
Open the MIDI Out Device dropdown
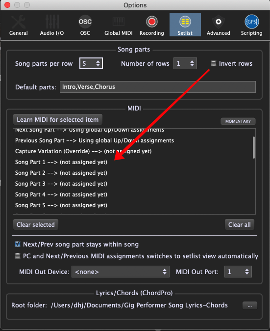pyautogui.click(x=121, y=272)
